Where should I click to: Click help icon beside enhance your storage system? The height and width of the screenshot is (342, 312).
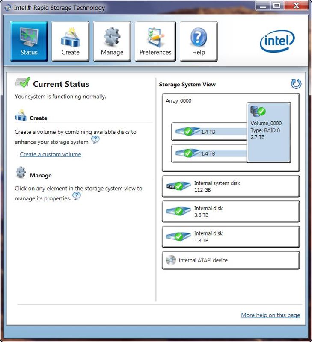pos(95,139)
